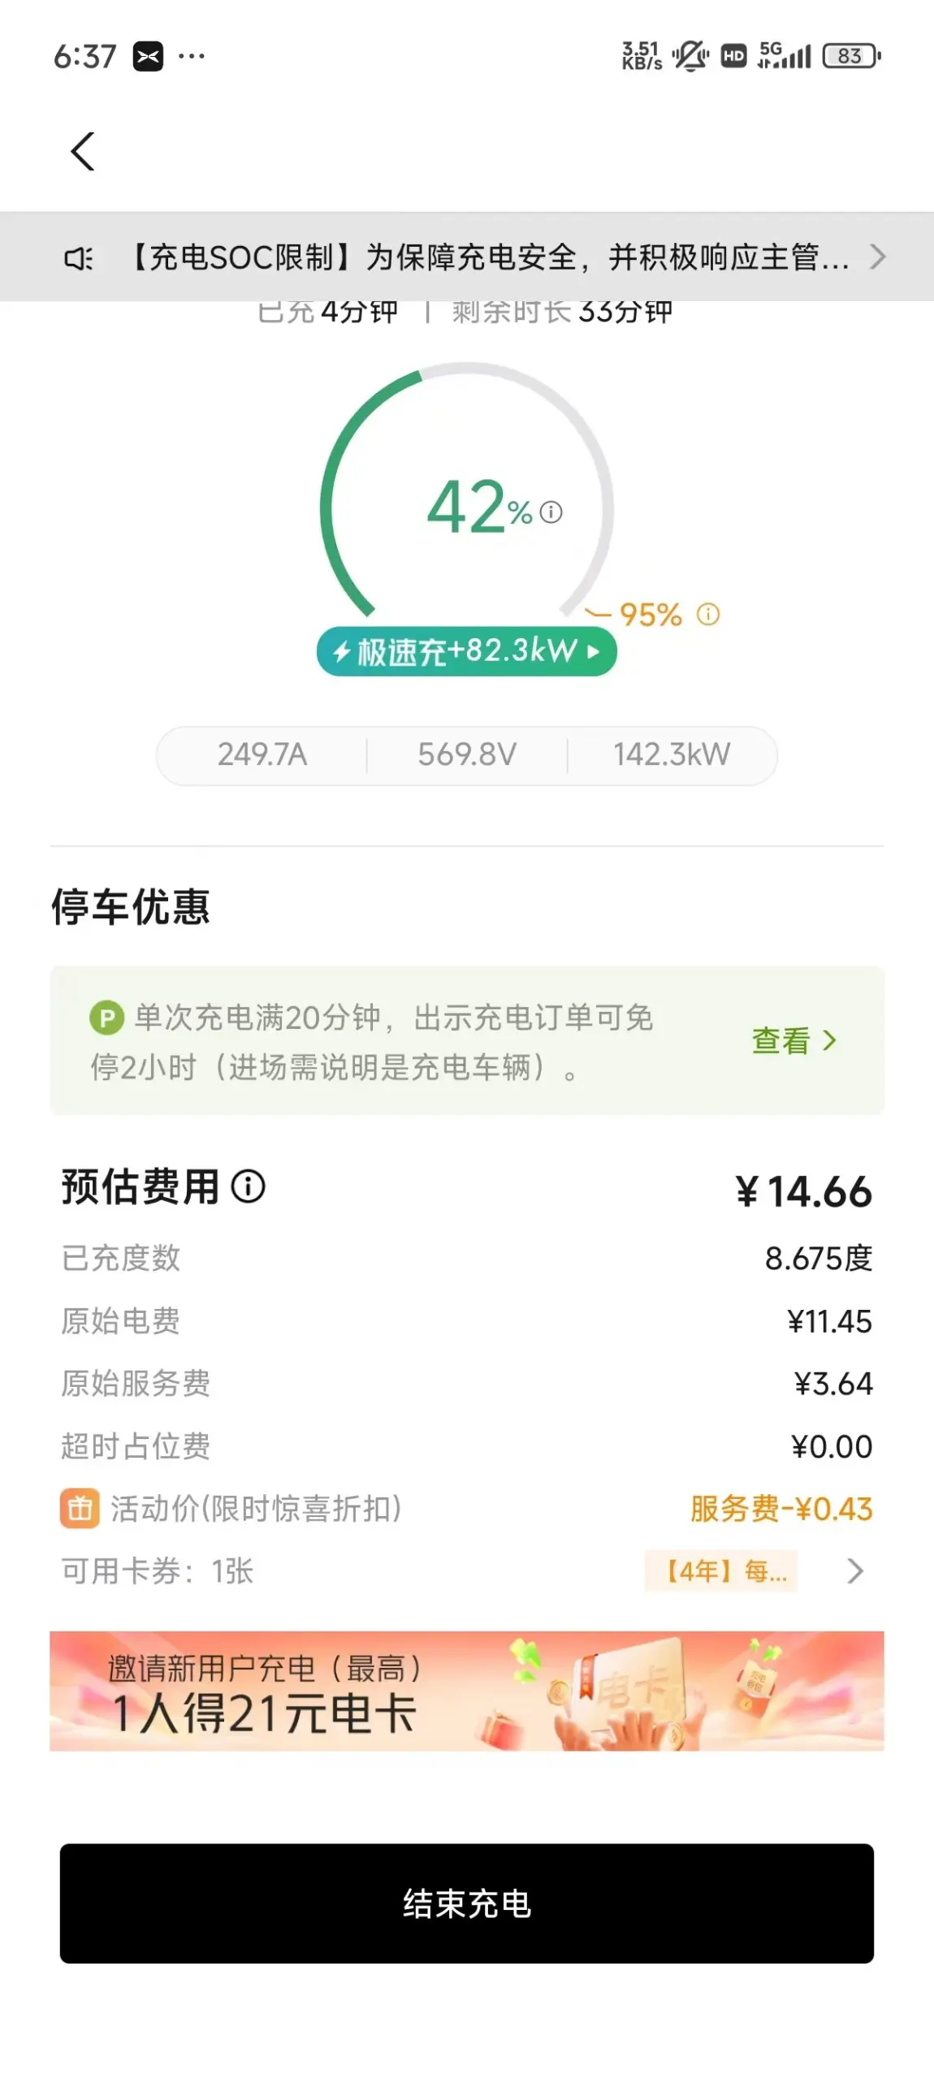The width and height of the screenshot is (934, 2078).
Task: Expand the 极速充 +82.3kW upgrade arrow
Action: 594,651
